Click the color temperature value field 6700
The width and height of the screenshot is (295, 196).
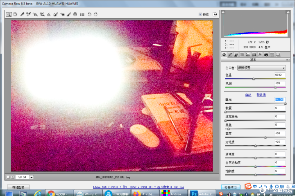coord(280,75)
